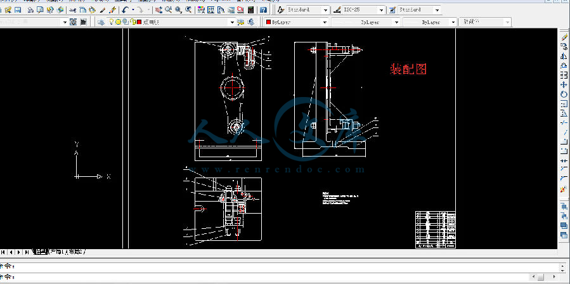The width and height of the screenshot is (570, 284).
Task: Expand the workspace dropdown
Action: [65, 22]
